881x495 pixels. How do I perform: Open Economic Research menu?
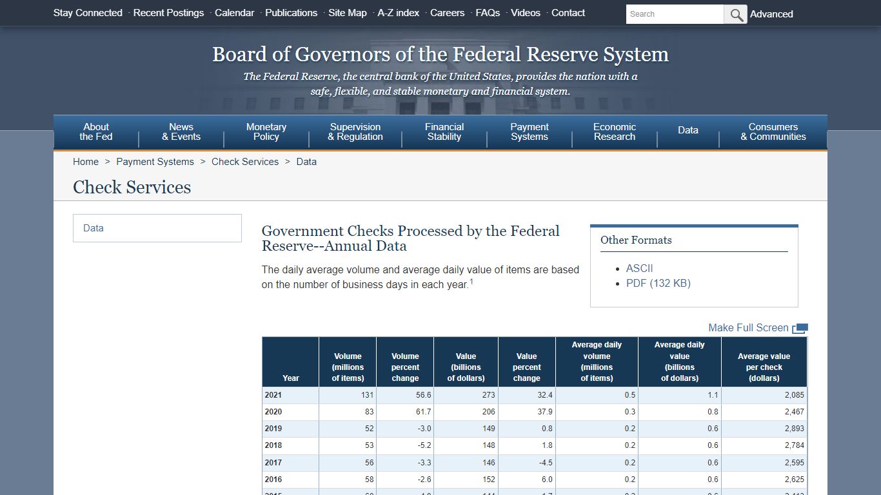615,131
